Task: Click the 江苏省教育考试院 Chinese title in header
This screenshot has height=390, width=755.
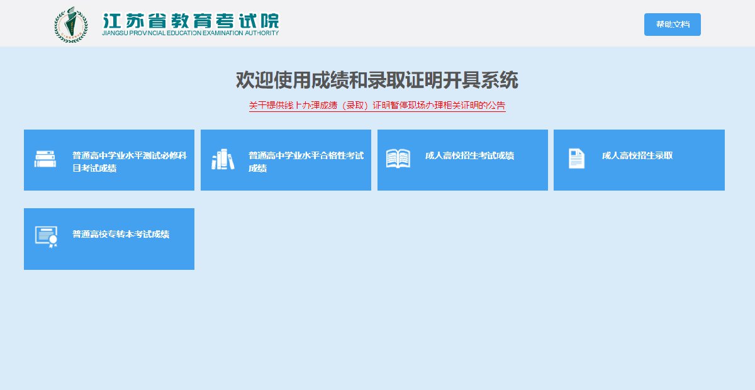Action: [x=190, y=19]
